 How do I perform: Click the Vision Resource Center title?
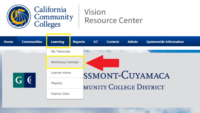tap(113, 16)
